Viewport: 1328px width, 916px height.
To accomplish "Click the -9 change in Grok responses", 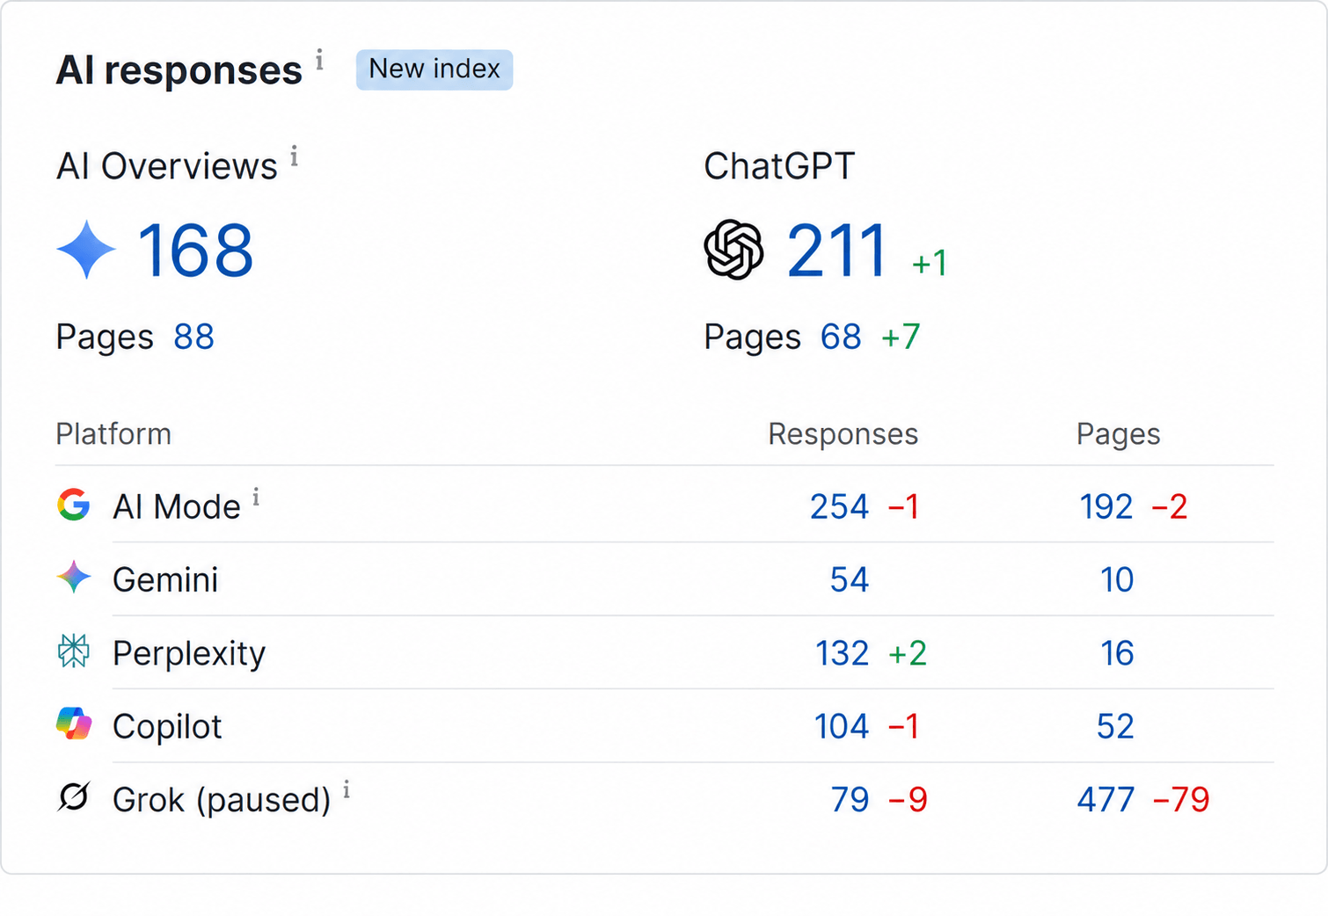I will pyautogui.click(x=908, y=799).
